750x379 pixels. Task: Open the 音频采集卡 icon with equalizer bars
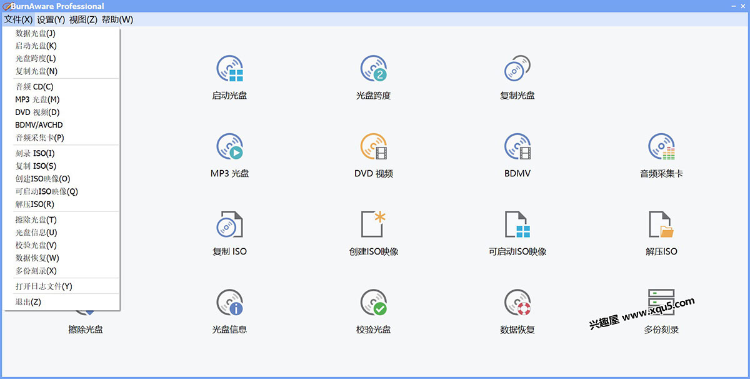661,146
